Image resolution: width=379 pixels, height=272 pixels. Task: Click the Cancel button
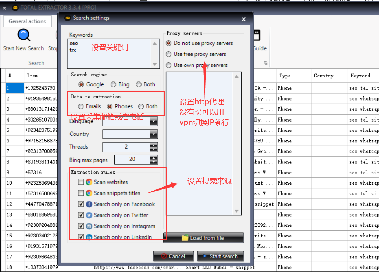pos(174,256)
